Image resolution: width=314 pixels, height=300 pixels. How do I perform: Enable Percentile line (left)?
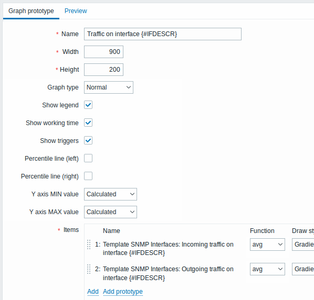(x=88, y=158)
